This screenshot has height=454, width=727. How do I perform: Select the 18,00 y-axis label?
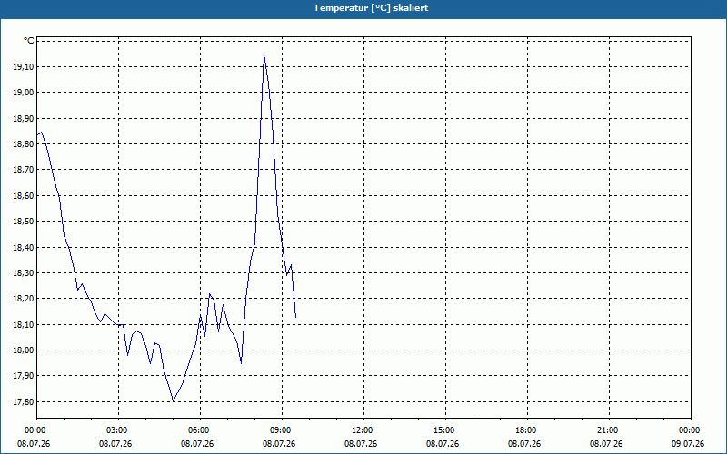[x=24, y=350]
